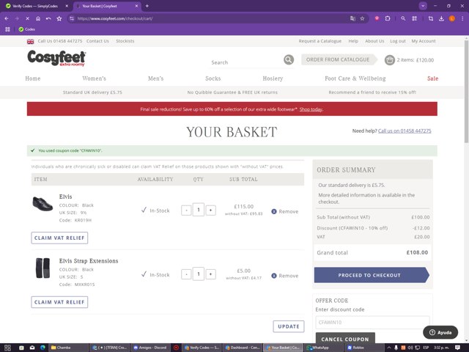This screenshot has height=352, width=469.
Task: Increase Elvis quantity with plus button
Action: (210, 210)
